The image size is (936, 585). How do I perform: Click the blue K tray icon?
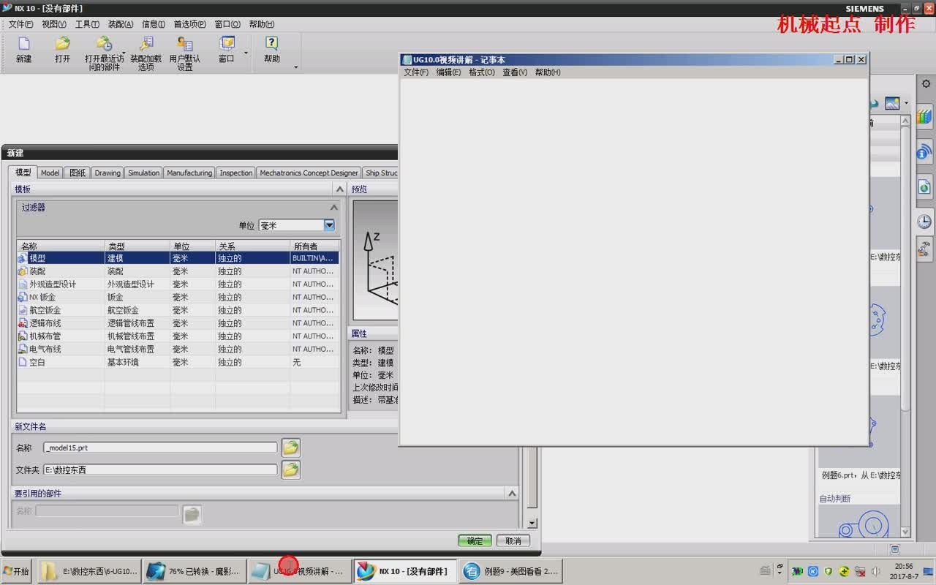pos(812,571)
